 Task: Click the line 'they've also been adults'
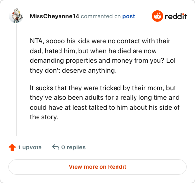pos(105,98)
